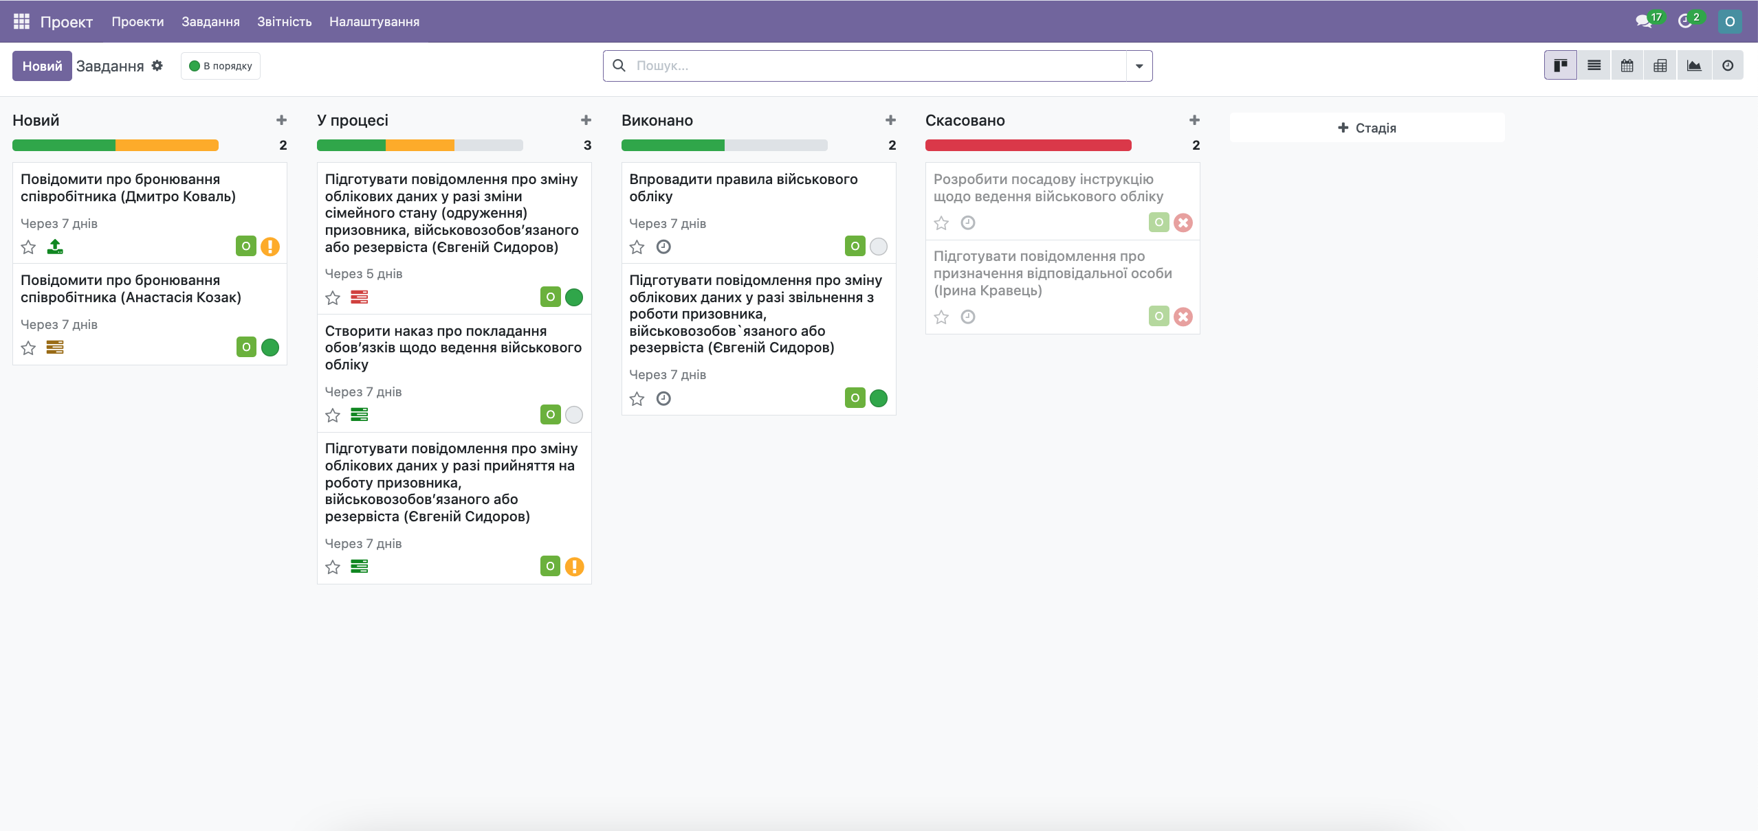Add a new Стадія column
The image size is (1758, 831).
(1367, 128)
